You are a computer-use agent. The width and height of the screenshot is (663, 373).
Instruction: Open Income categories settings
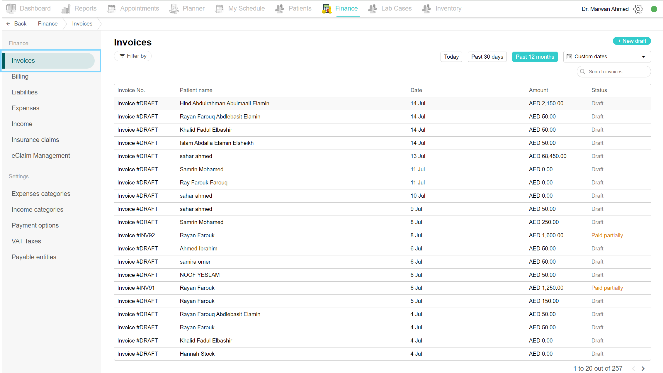[x=38, y=209]
